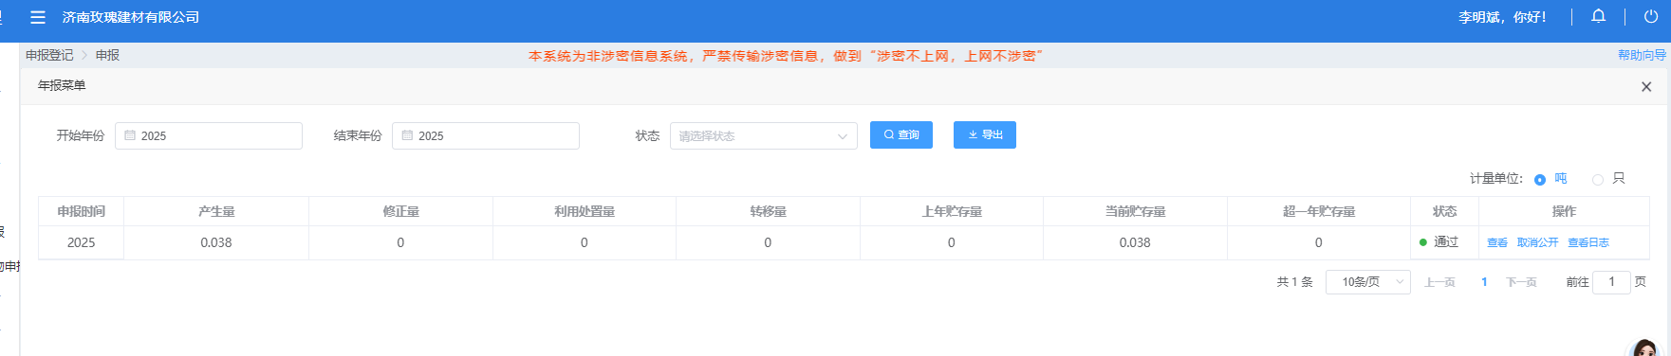Screen dimensions: 1671x356
Task: Open notifications bell
Action: (x=1599, y=16)
